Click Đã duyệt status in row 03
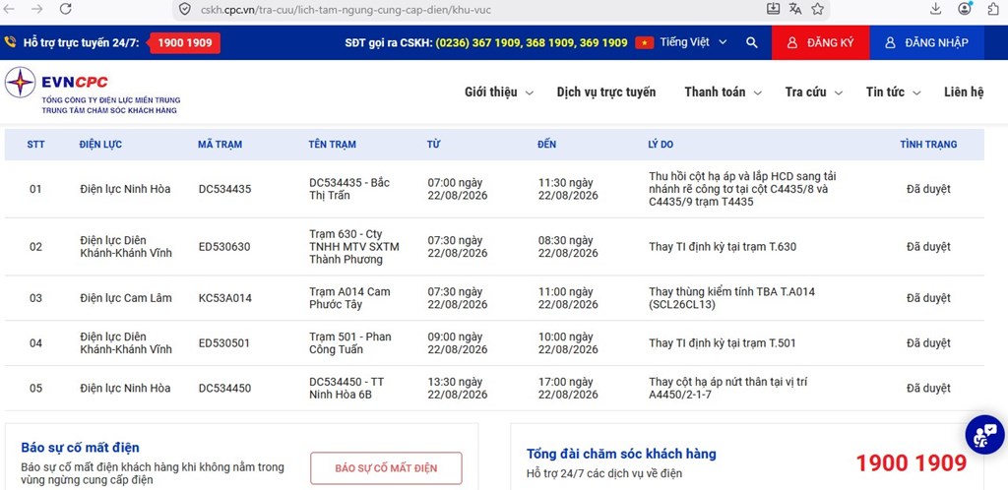The height and width of the screenshot is (490, 1008). pos(928,298)
